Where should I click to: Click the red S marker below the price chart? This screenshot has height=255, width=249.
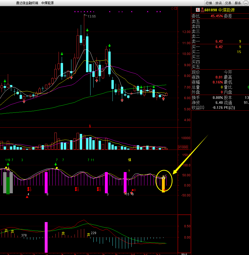(90, 126)
